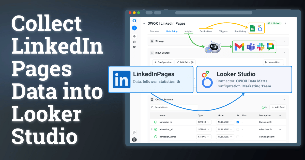Click the Campaign ID description cell
This screenshot has width=305, height=160.
tap(265, 122)
